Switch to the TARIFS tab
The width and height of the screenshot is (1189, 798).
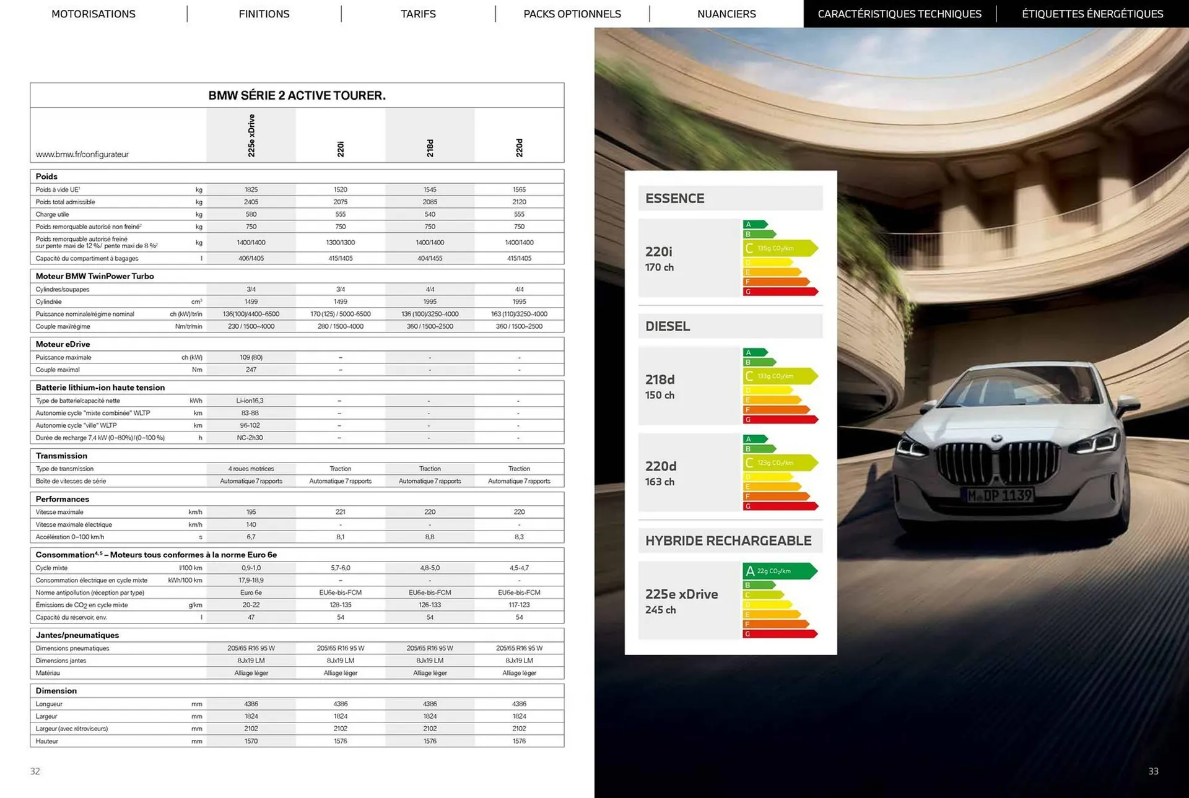click(x=418, y=14)
